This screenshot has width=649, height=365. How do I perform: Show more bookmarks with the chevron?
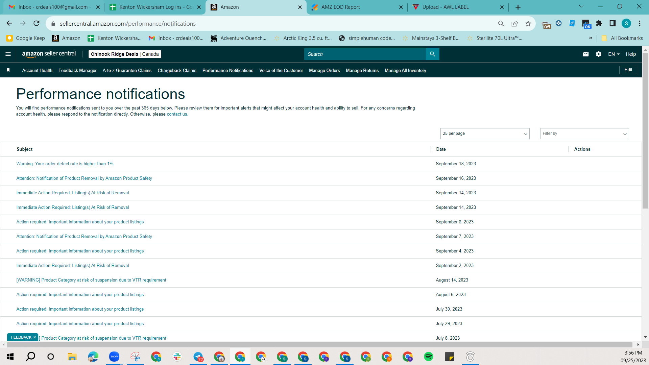point(591,38)
